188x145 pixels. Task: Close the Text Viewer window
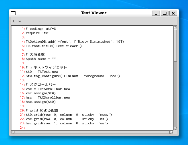(173, 13)
